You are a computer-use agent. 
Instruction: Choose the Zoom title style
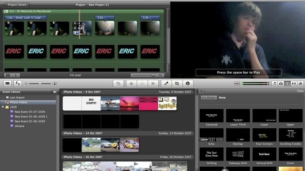[x=290, y=156]
